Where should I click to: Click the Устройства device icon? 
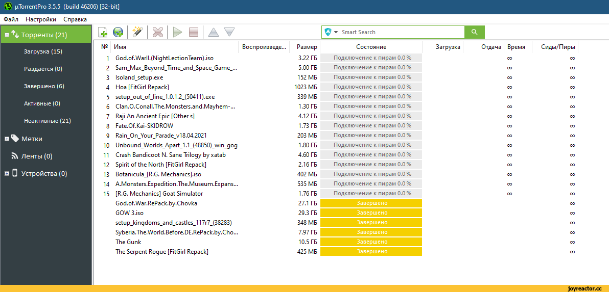coord(15,173)
